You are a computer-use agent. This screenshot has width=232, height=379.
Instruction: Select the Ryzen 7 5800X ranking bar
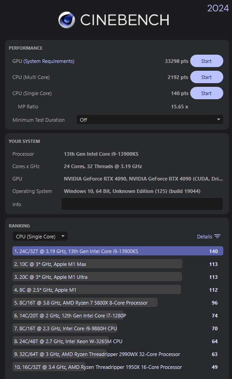85,302
